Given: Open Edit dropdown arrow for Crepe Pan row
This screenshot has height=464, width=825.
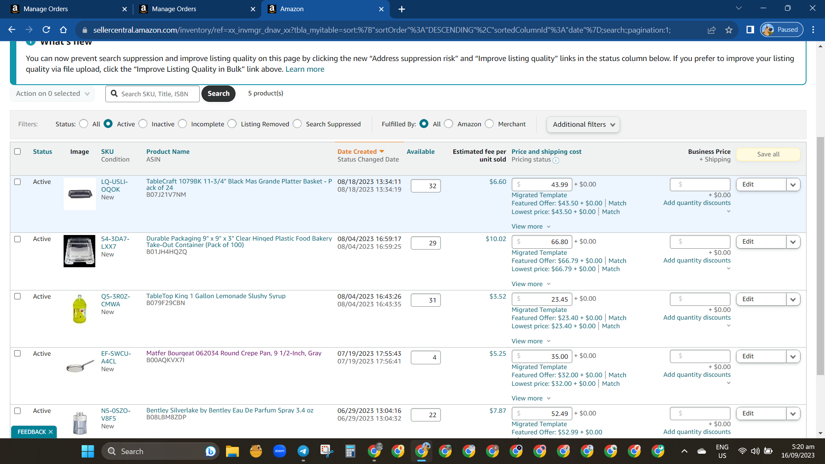Looking at the screenshot, I should (x=793, y=357).
